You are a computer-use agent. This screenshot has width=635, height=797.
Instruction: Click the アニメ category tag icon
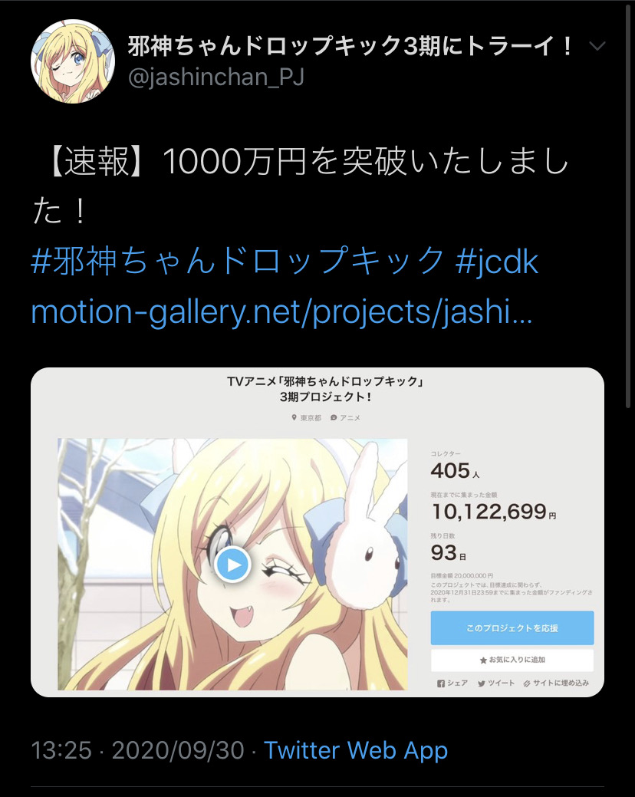[x=334, y=418]
